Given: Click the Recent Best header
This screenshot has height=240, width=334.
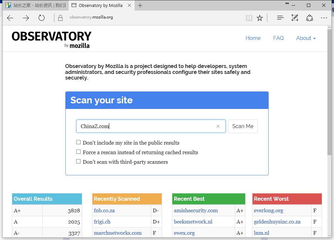Looking at the screenshot, I should coord(209,199).
